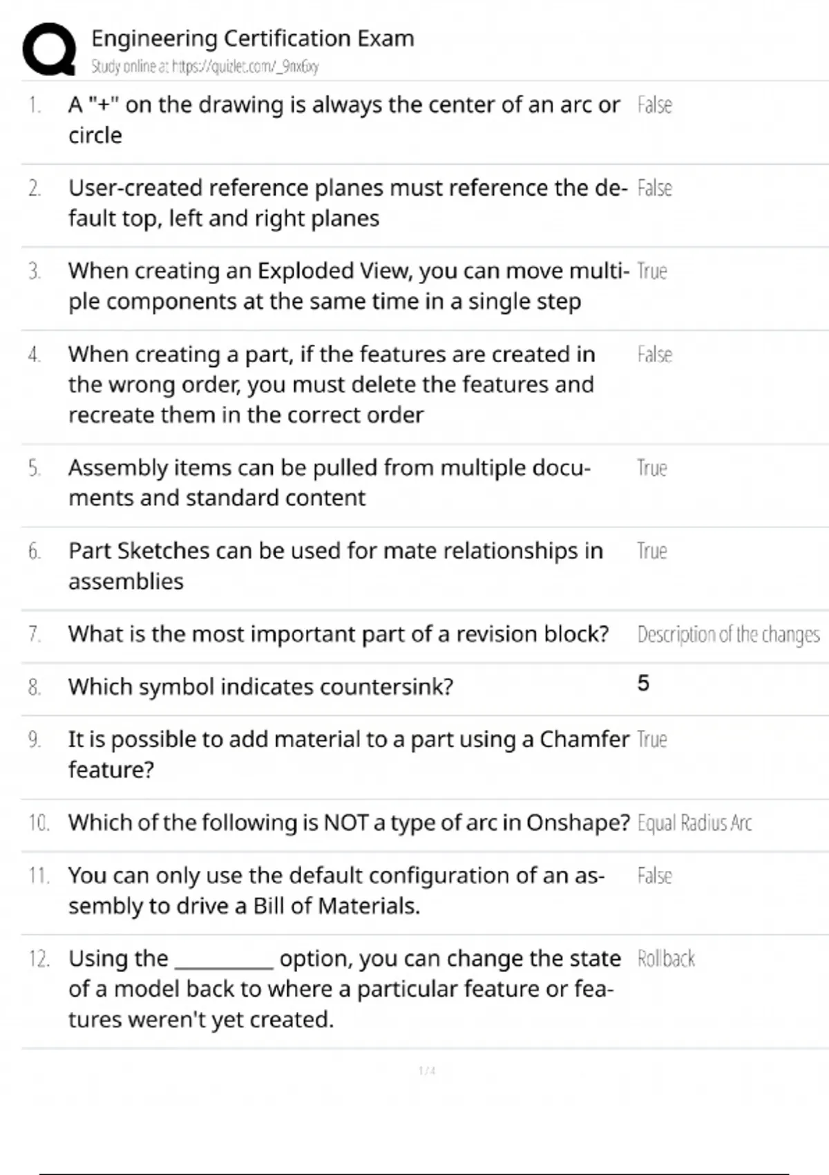Click the Exploded View question text
This screenshot has height=1175, width=829.
tap(348, 285)
